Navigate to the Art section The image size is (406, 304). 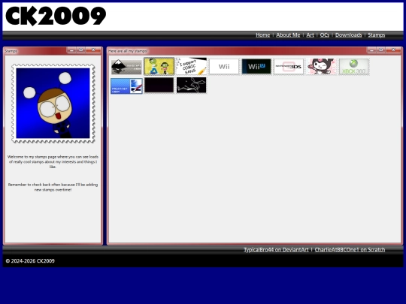coord(310,35)
